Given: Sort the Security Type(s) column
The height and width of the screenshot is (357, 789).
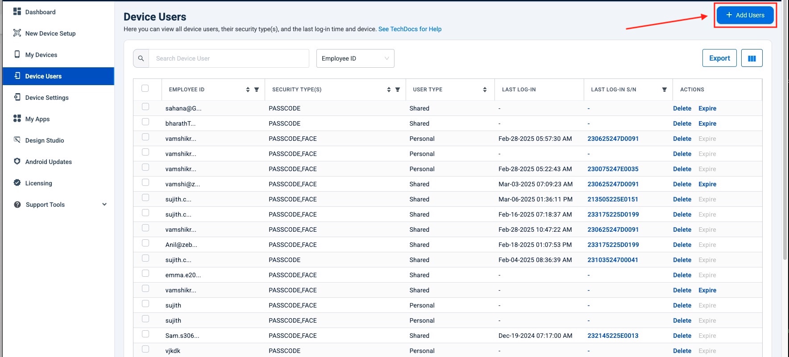Looking at the screenshot, I should 389,90.
